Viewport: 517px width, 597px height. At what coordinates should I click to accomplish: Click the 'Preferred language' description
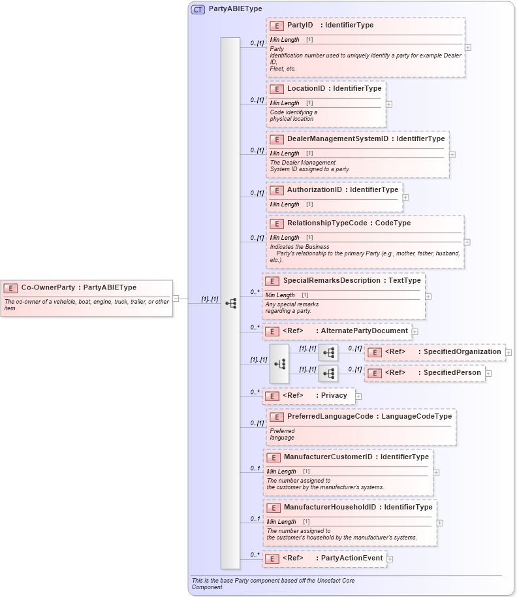[282, 434]
